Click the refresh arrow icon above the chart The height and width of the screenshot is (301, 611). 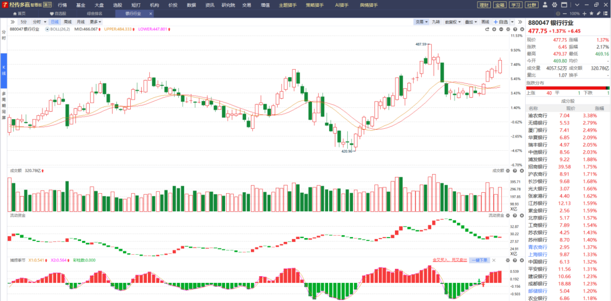[487, 29]
